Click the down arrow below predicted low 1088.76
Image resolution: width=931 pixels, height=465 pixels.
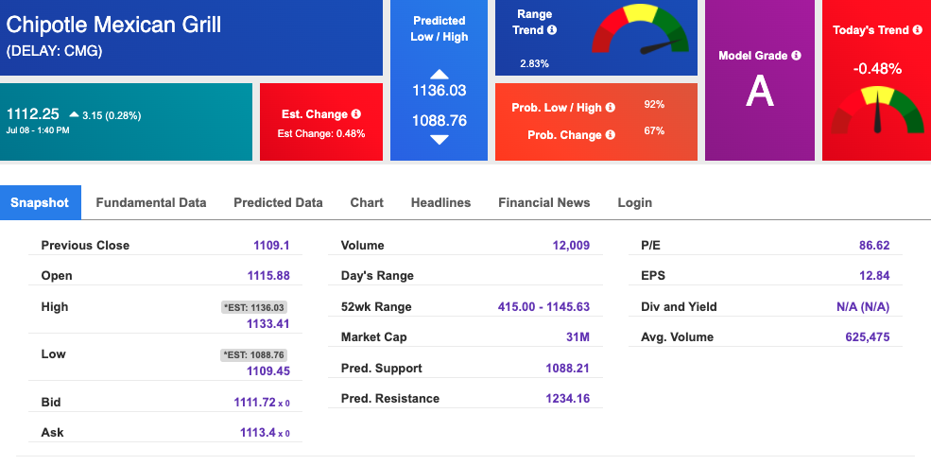[x=439, y=140]
